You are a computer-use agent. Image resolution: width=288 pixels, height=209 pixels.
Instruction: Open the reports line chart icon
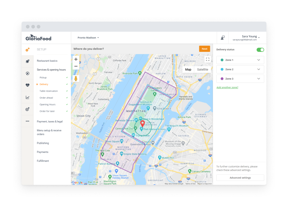pyautogui.click(x=28, y=97)
